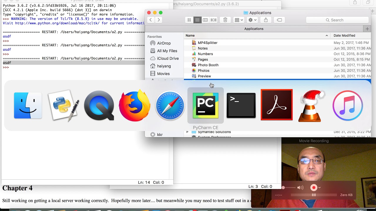Choose Adobe Acrobat in the app switcher
376x211 pixels.
point(277,105)
